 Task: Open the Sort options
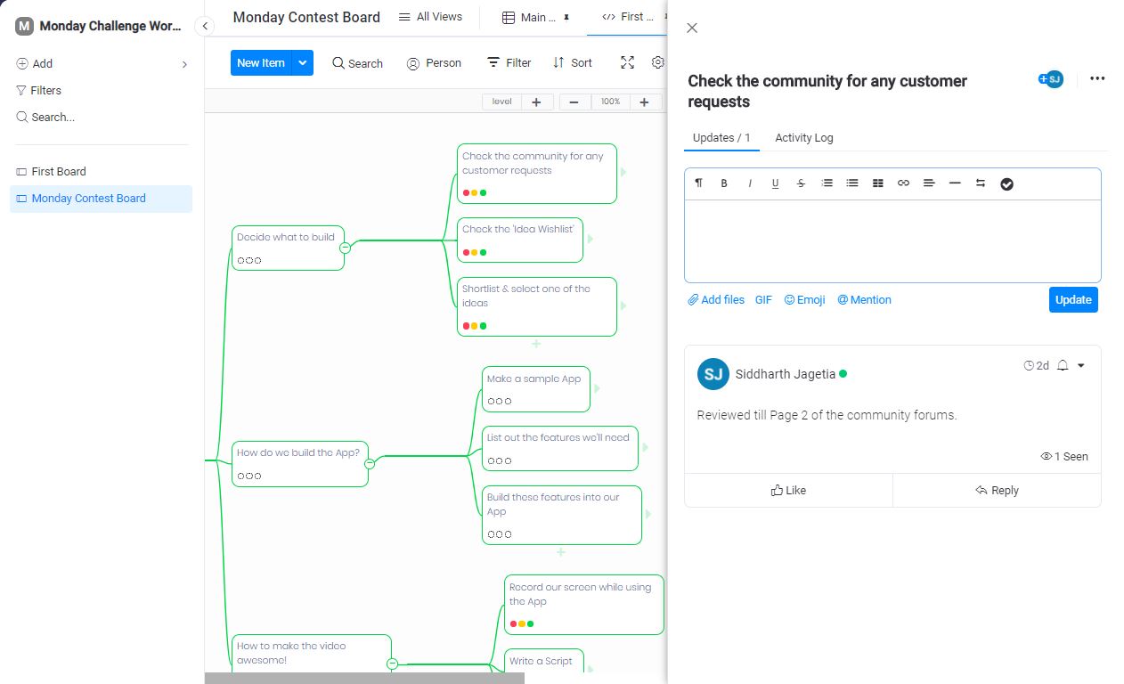tap(572, 62)
